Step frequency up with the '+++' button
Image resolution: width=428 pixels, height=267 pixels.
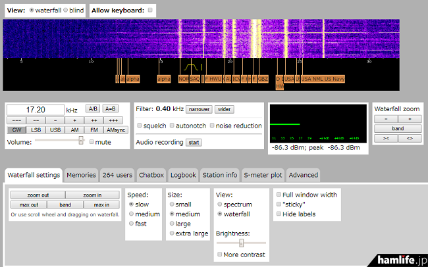(x=113, y=120)
